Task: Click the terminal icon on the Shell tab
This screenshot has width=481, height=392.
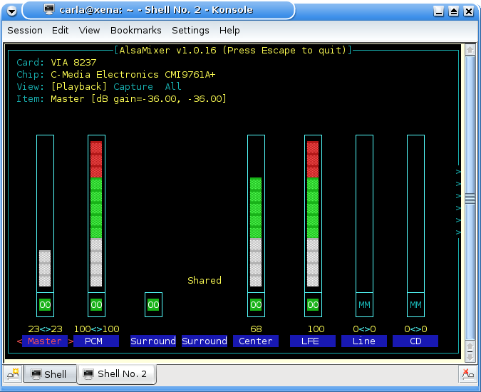Action: coord(36,374)
